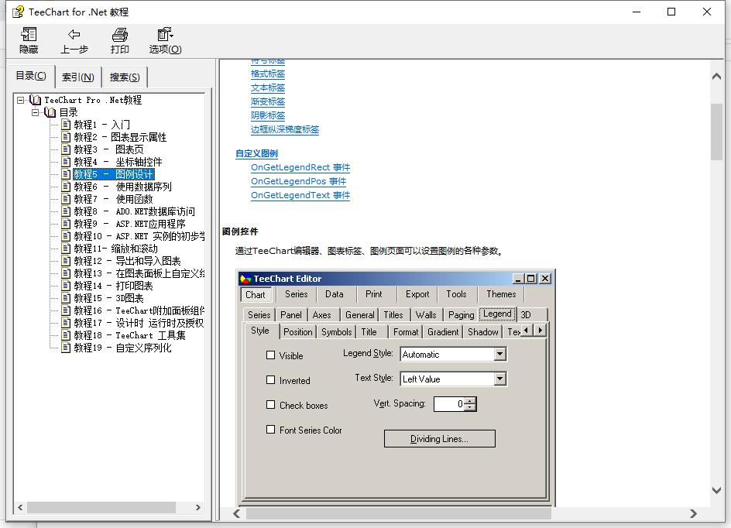Select tree item 教程16 - TeeChart附加面板组件
This screenshot has width=731, height=528.
coord(139,310)
